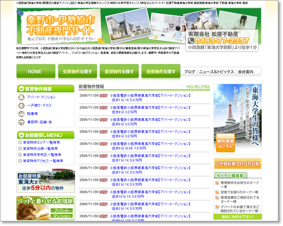
Task: Click the NEW badge on 徒歩18分 1K 3.8万円 listing
Action: coord(103,192)
